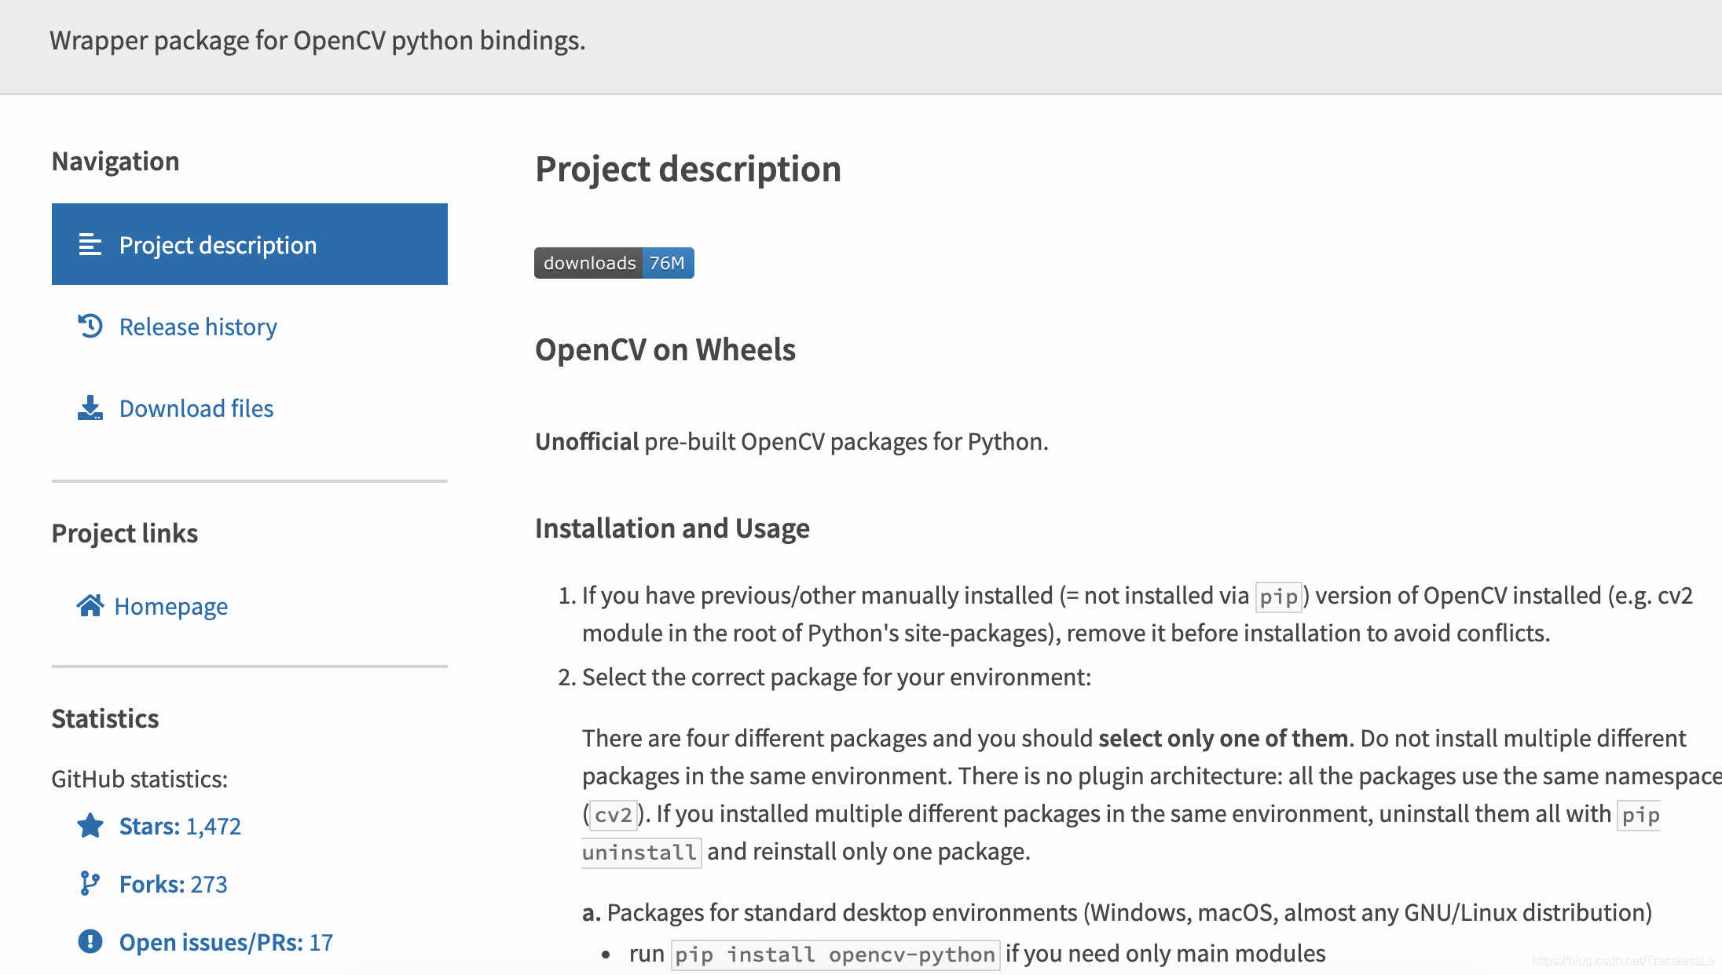This screenshot has height=975, width=1722.
Task: Click the Homepage house icon
Action: click(x=90, y=606)
